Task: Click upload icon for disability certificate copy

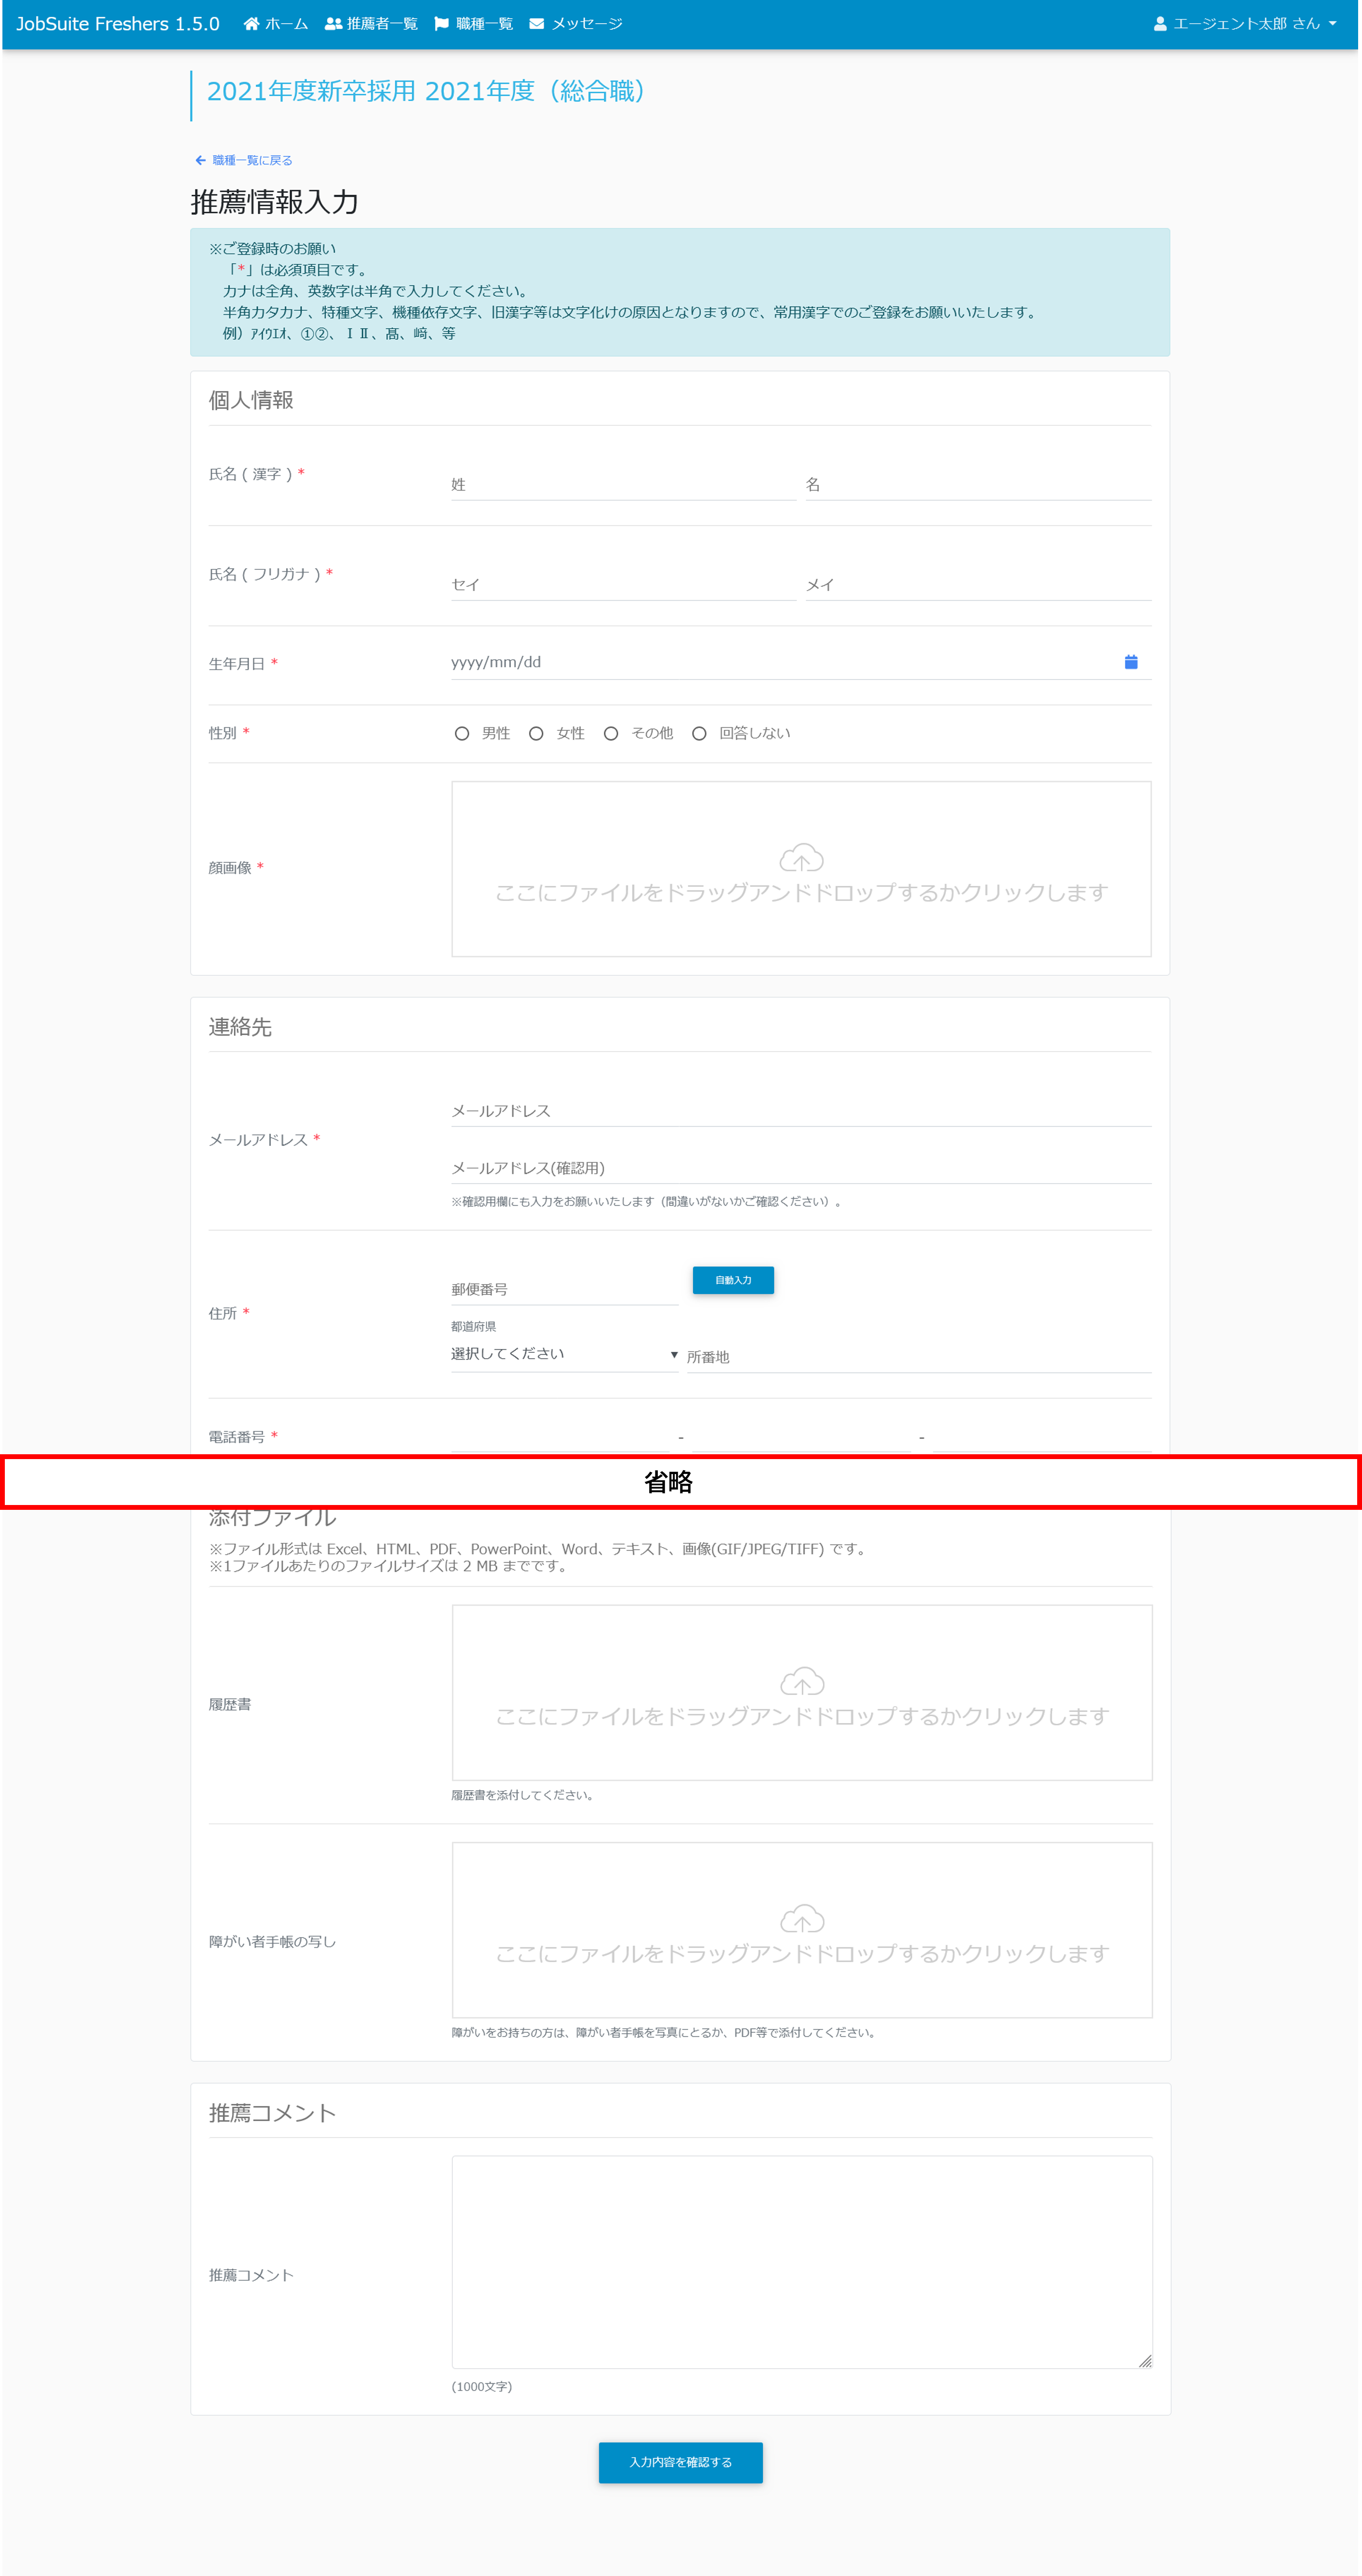Action: tap(801, 1919)
